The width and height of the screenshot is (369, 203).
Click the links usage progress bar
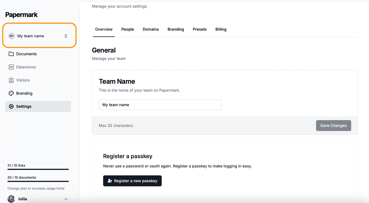[38, 169]
